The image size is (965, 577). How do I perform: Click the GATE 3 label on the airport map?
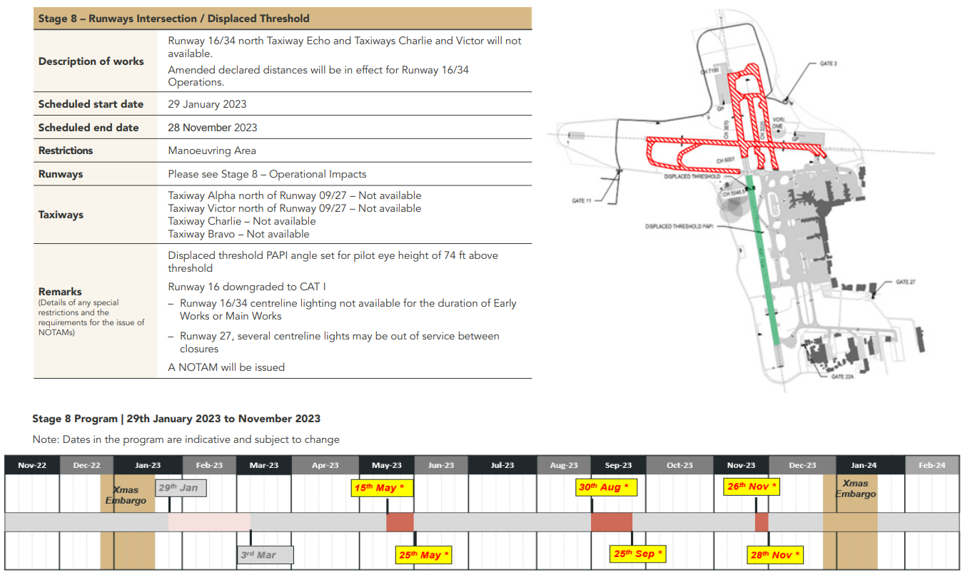(829, 63)
